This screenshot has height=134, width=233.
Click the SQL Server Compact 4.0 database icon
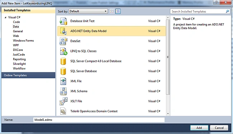click(63, 61)
